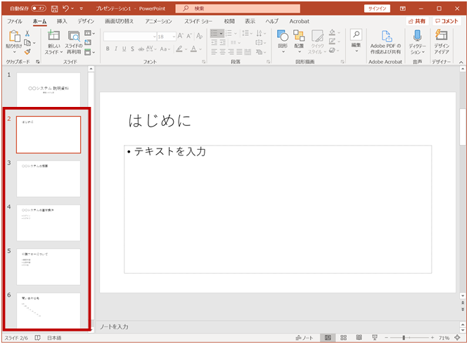
Task: Click the サインイン (Sign in) button
Action: tap(377, 8)
